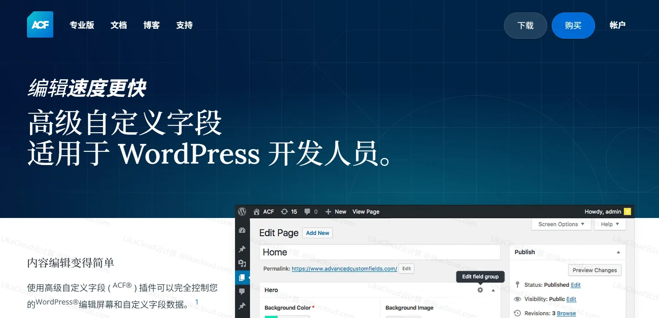Edit the Public visibility link

pos(571,299)
